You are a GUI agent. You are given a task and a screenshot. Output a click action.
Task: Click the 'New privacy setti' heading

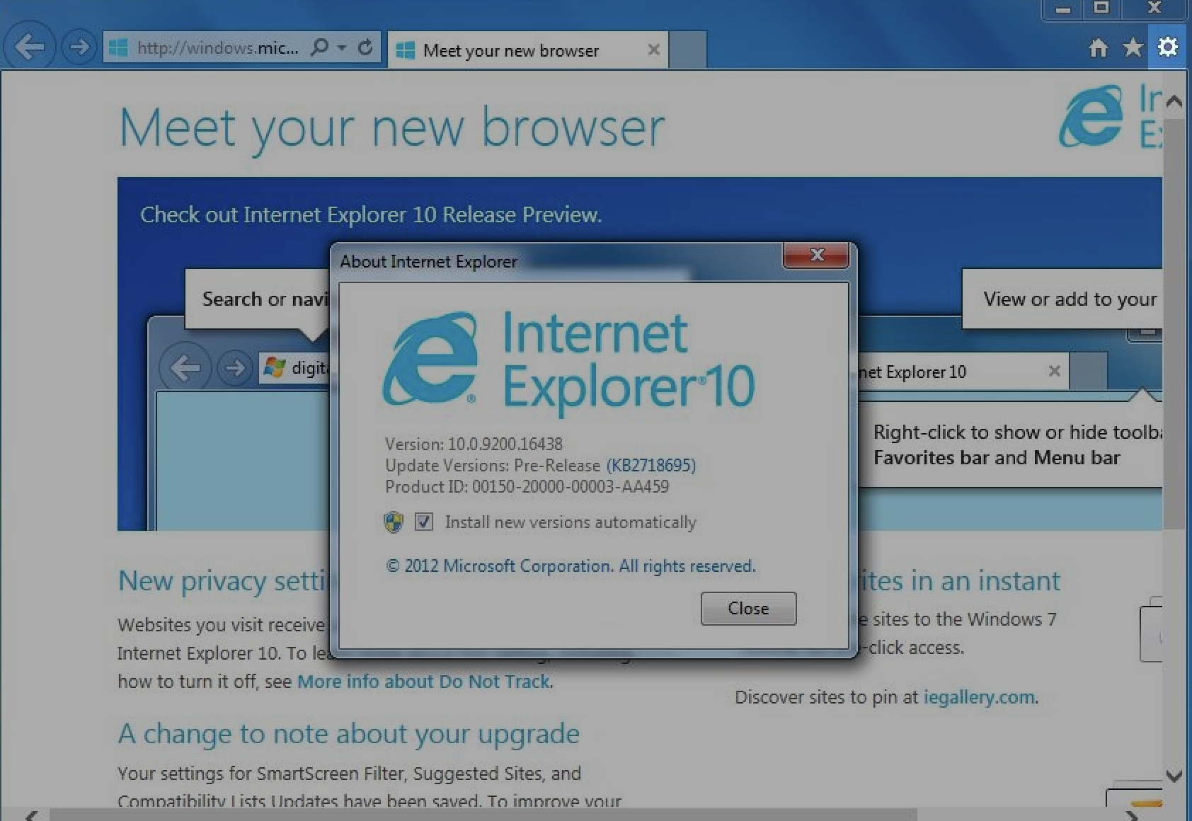point(224,581)
